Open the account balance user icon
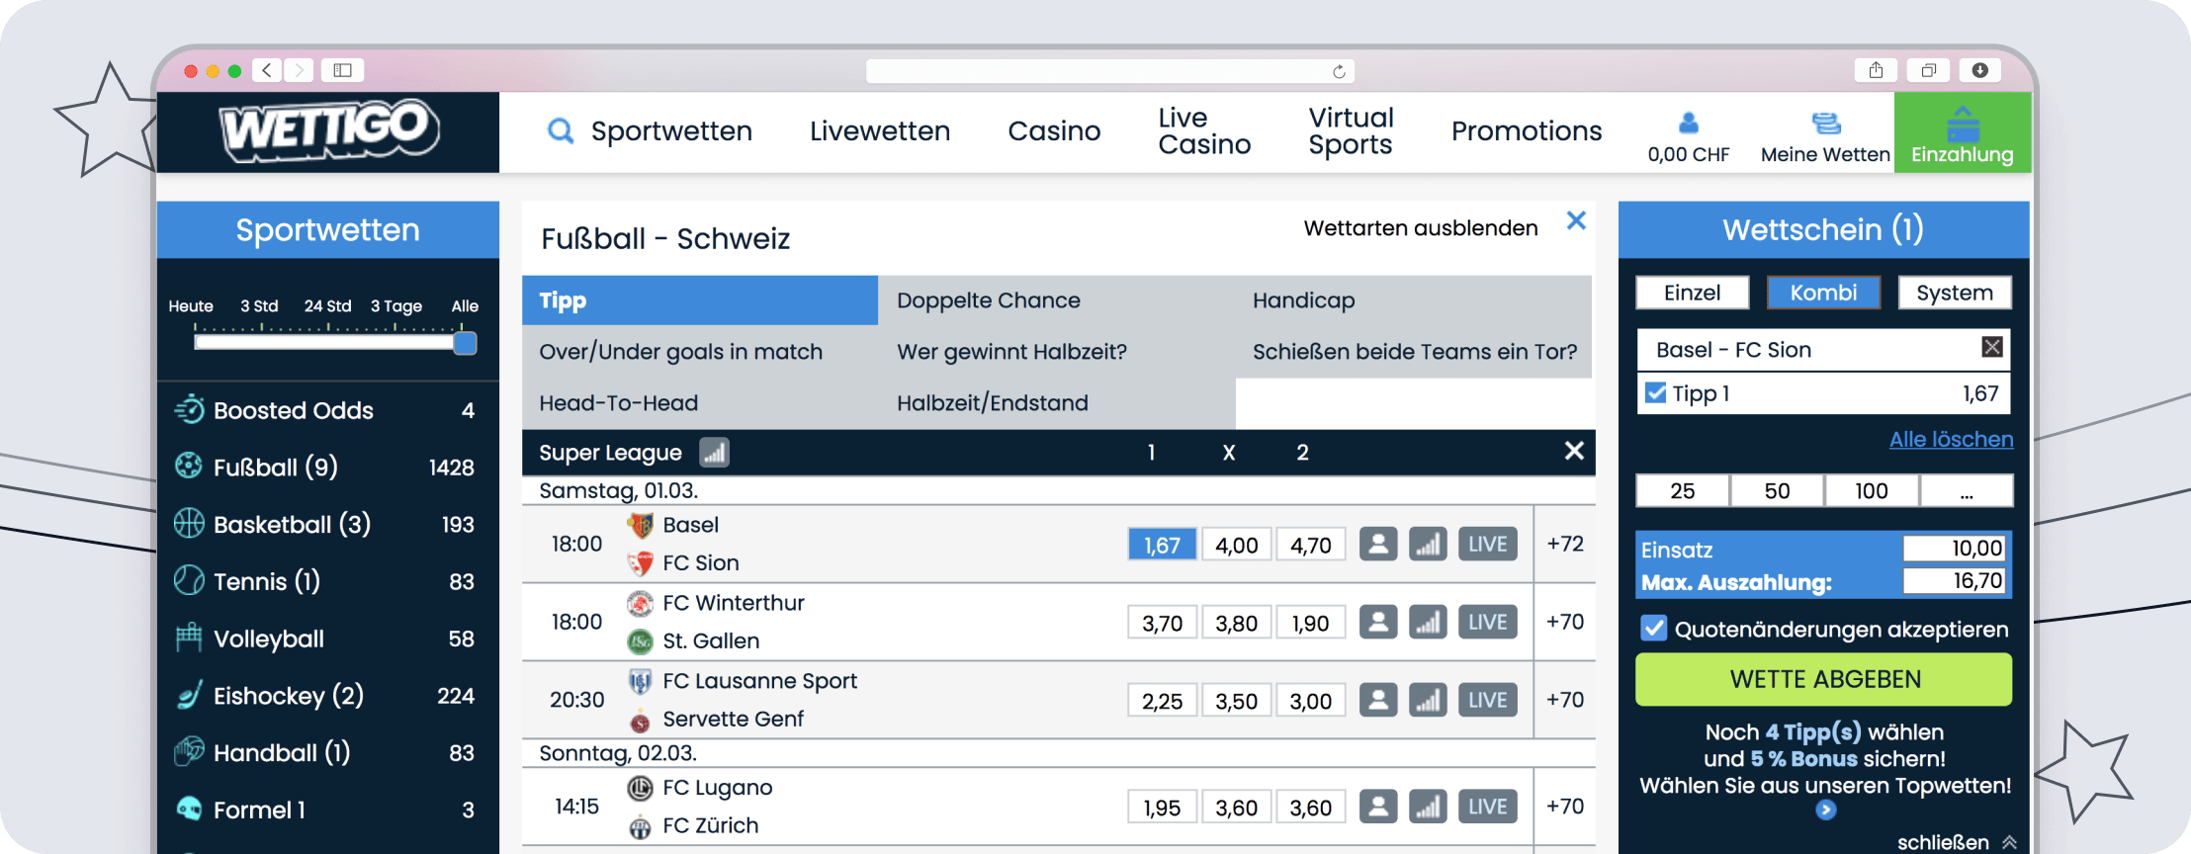The image size is (2191, 854). (1689, 123)
